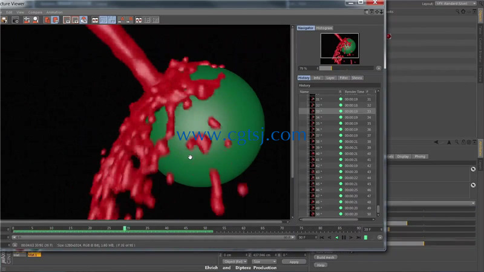This screenshot has height=272, width=484.
Task: Go to the last frame of the animation
Action: 358,238
